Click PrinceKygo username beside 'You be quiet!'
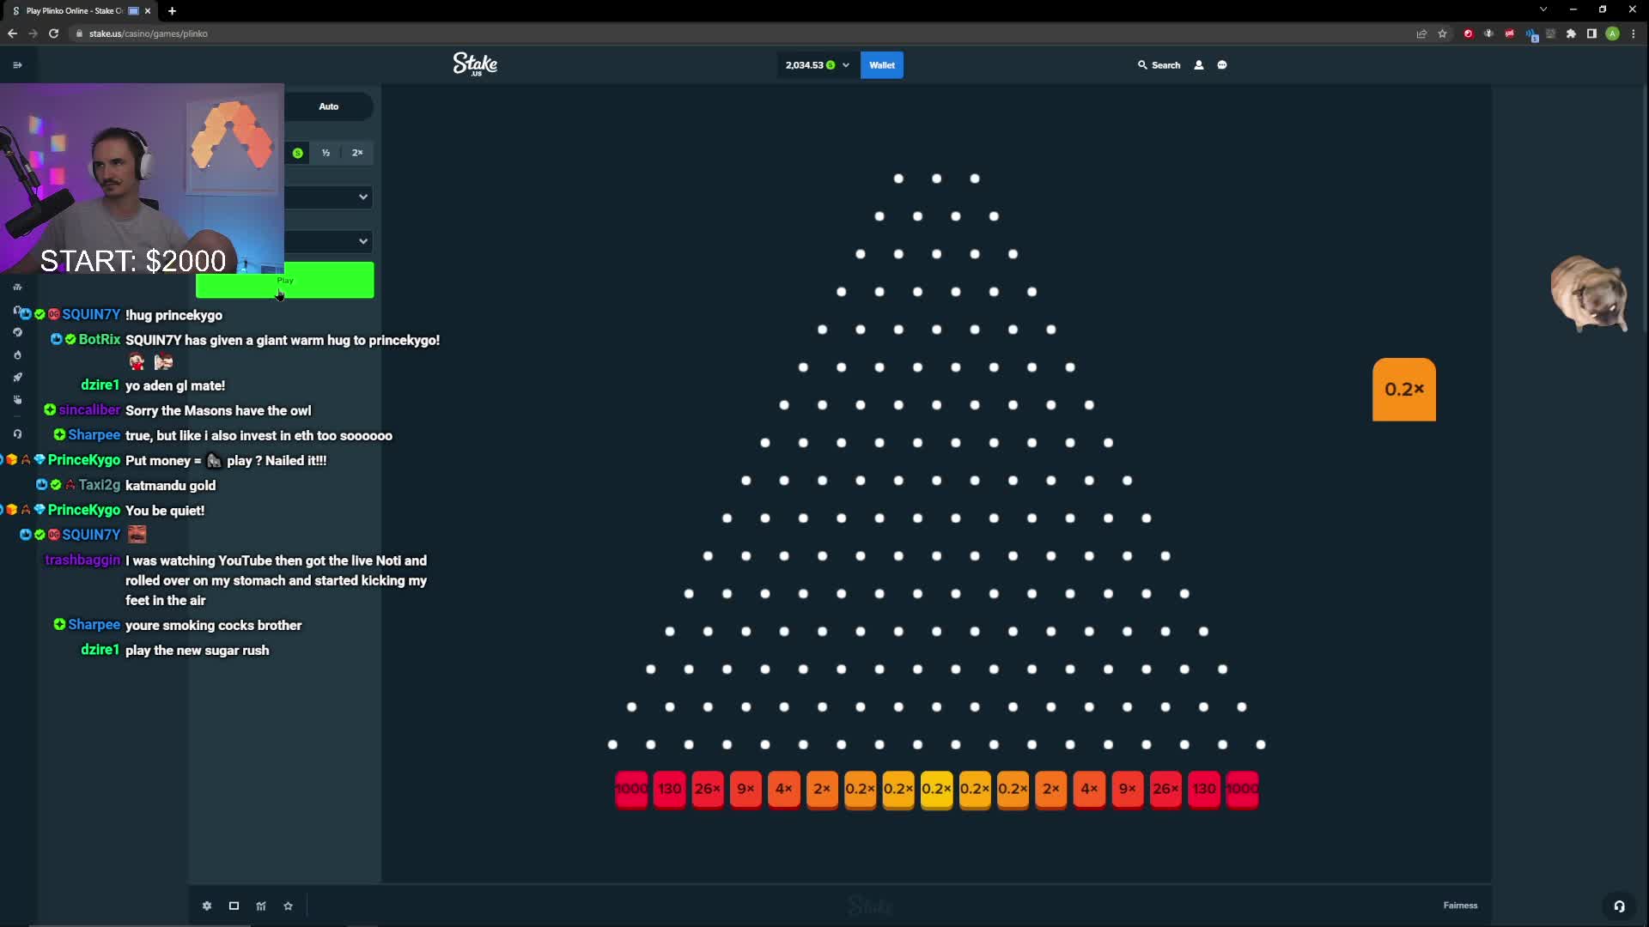This screenshot has height=927, width=1649. (84, 510)
